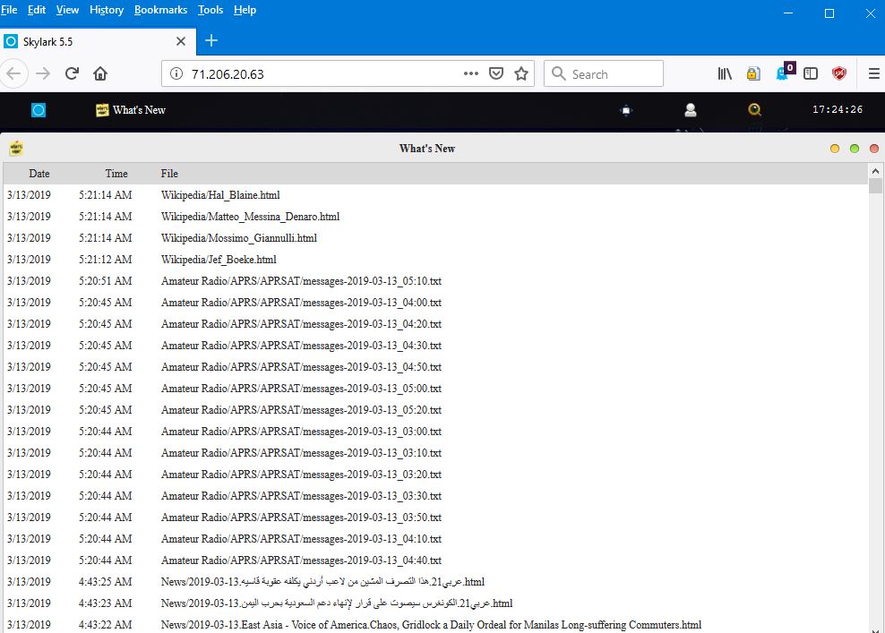This screenshot has height=633, width=885.
Task: Go forward with browser forward arrow
Action: [x=43, y=74]
